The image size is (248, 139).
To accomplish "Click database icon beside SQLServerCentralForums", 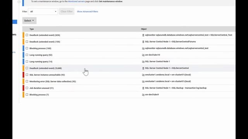I will pos(143,42).
